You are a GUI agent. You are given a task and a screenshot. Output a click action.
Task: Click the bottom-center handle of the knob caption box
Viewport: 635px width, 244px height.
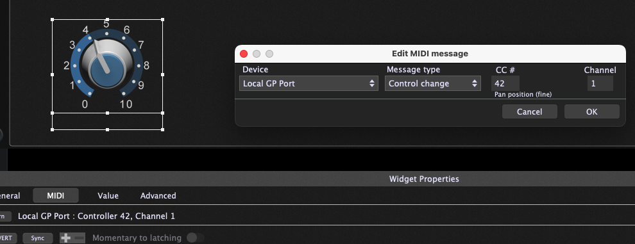coord(107,129)
